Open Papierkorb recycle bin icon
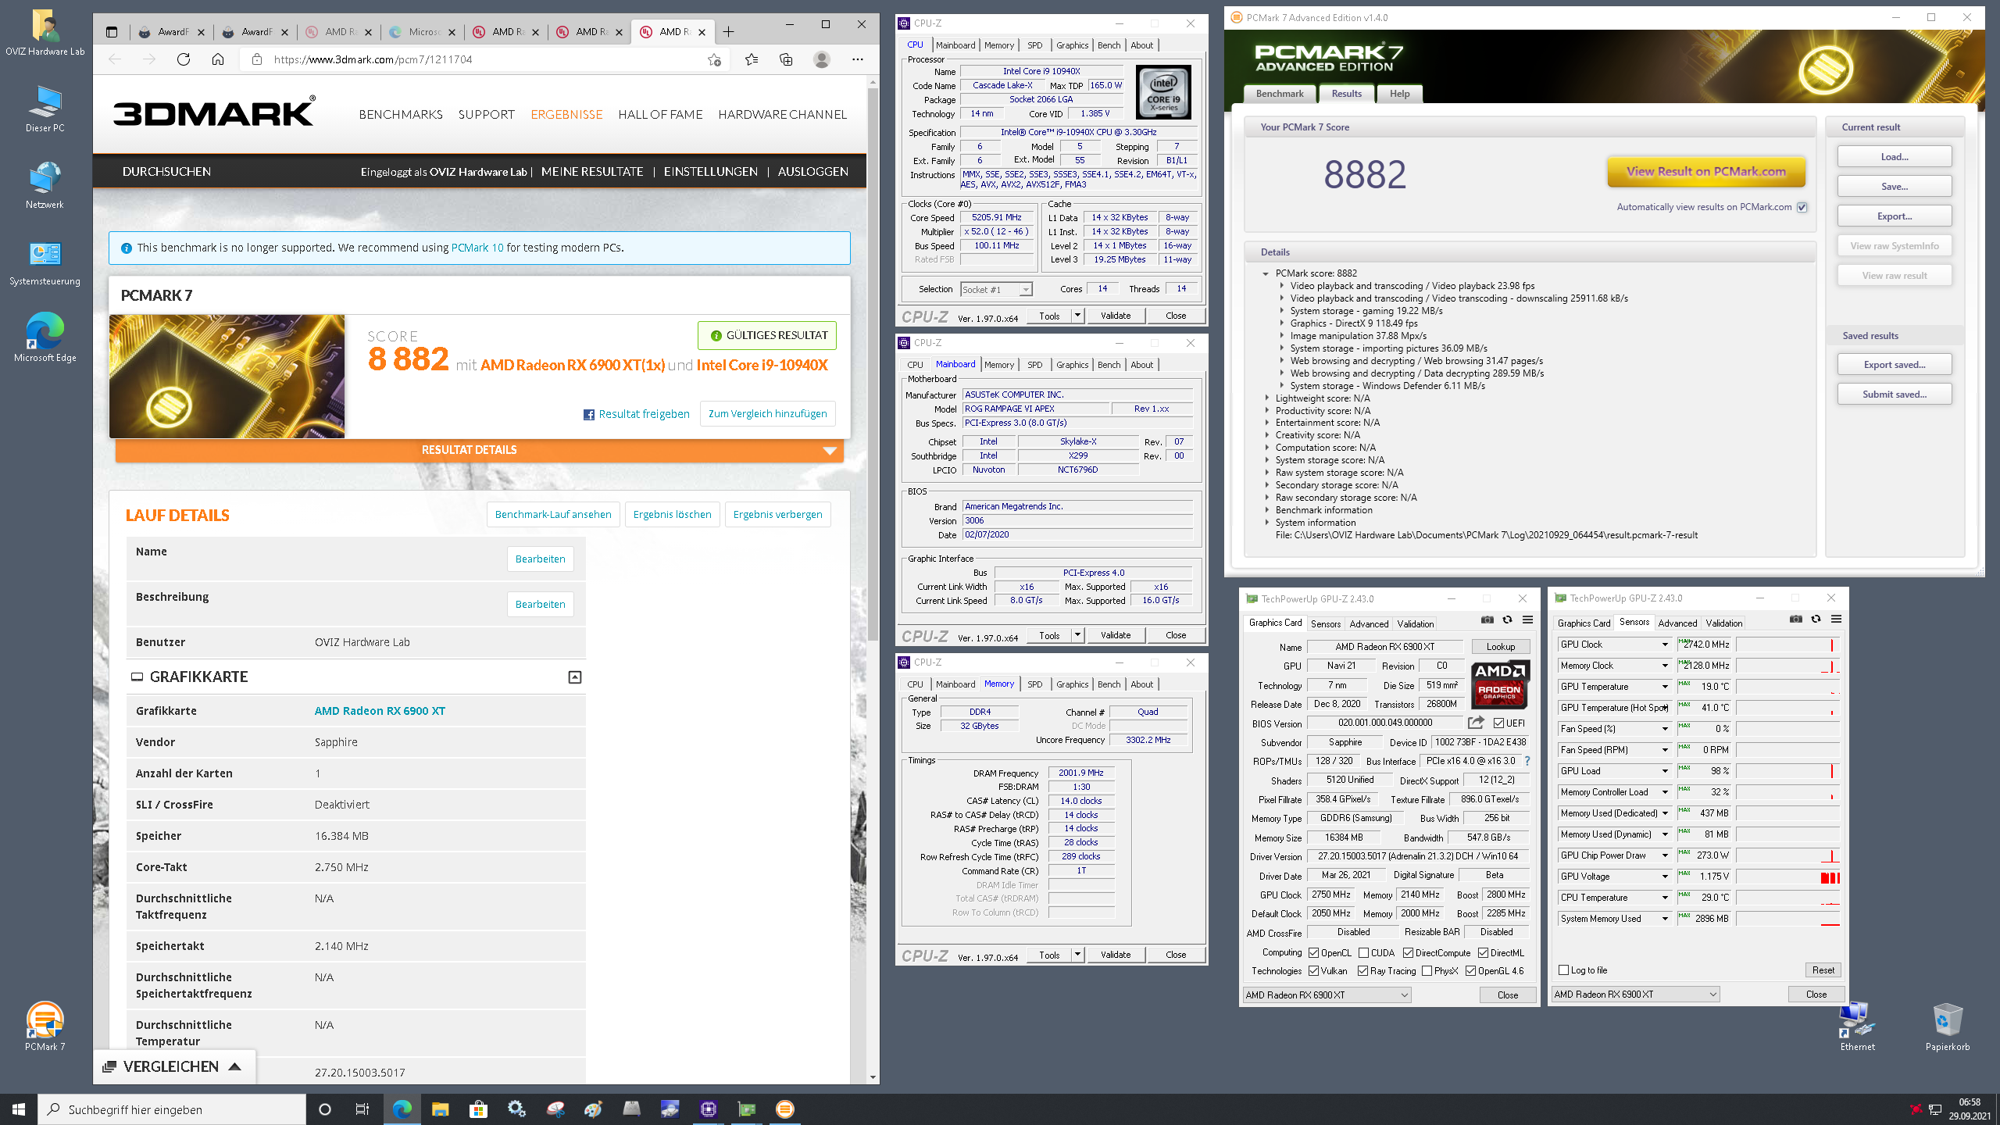 (x=1947, y=1027)
